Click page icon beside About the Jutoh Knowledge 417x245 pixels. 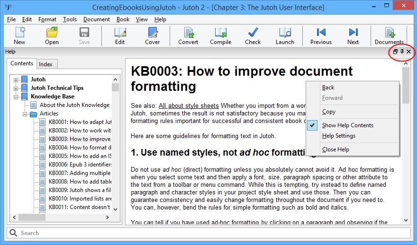click(33, 105)
